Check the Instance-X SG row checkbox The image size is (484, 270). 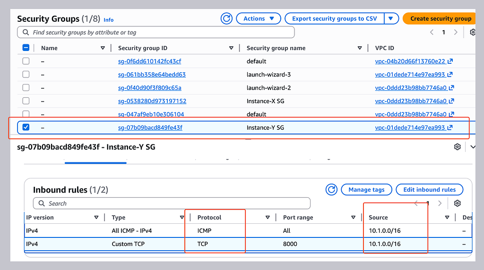(26, 101)
